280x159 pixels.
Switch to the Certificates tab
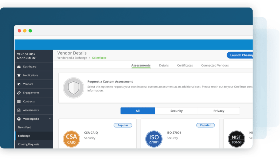coord(185,66)
